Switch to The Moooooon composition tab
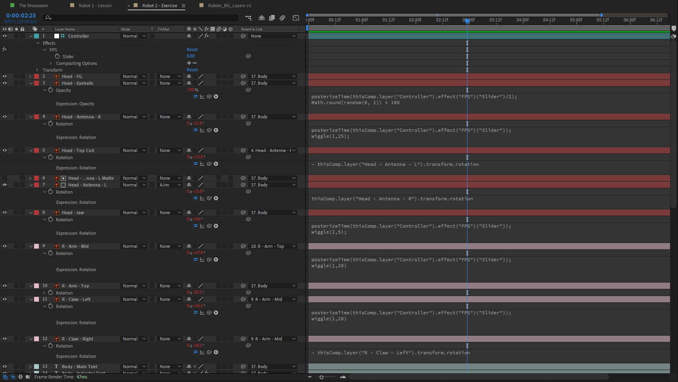This screenshot has width=678, height=382. (33, 6)
